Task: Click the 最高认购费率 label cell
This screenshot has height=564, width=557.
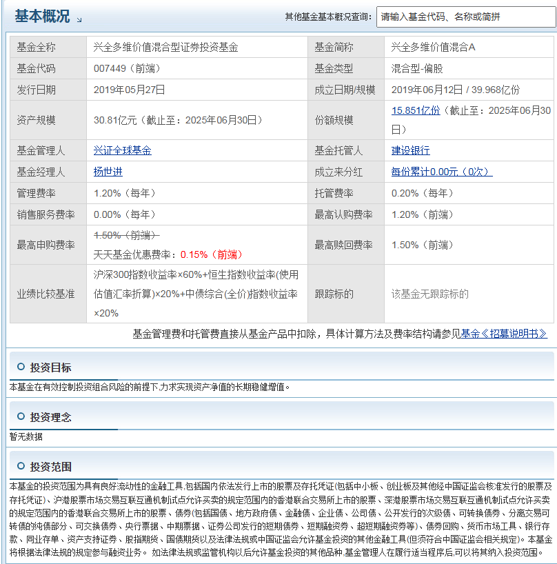Action: pyautogui.click(x=346, y=214)
